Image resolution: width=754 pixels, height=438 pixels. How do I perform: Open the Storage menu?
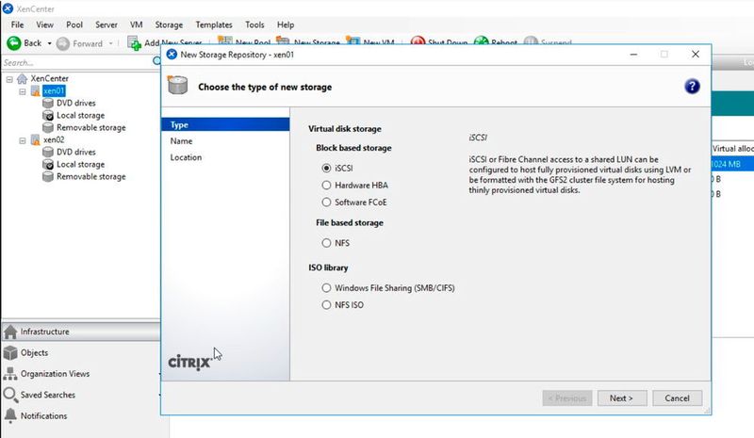[169, 24]
